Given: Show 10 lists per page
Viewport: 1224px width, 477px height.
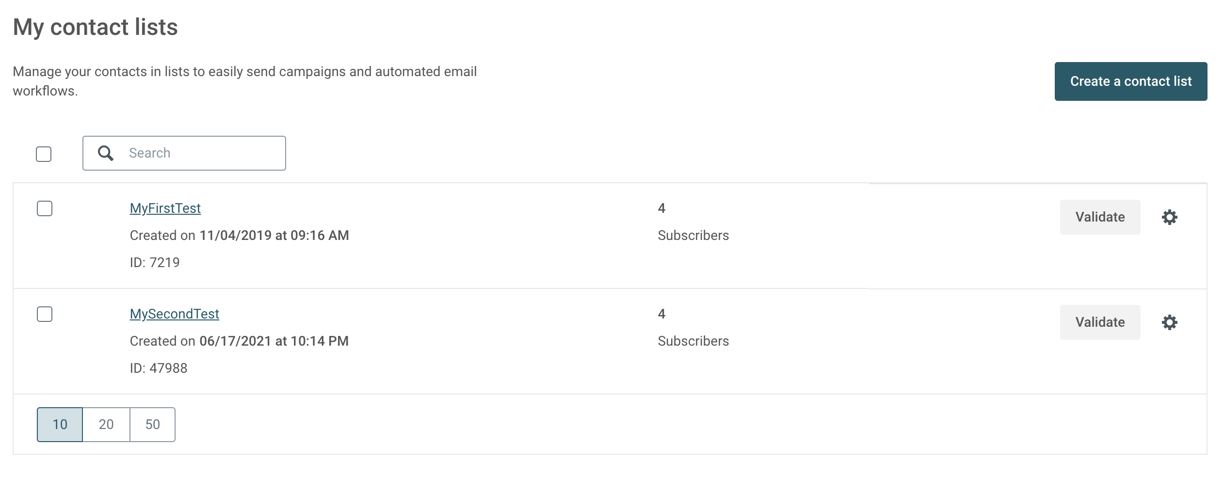Looking at the screenshot, I should pos(60,425).
